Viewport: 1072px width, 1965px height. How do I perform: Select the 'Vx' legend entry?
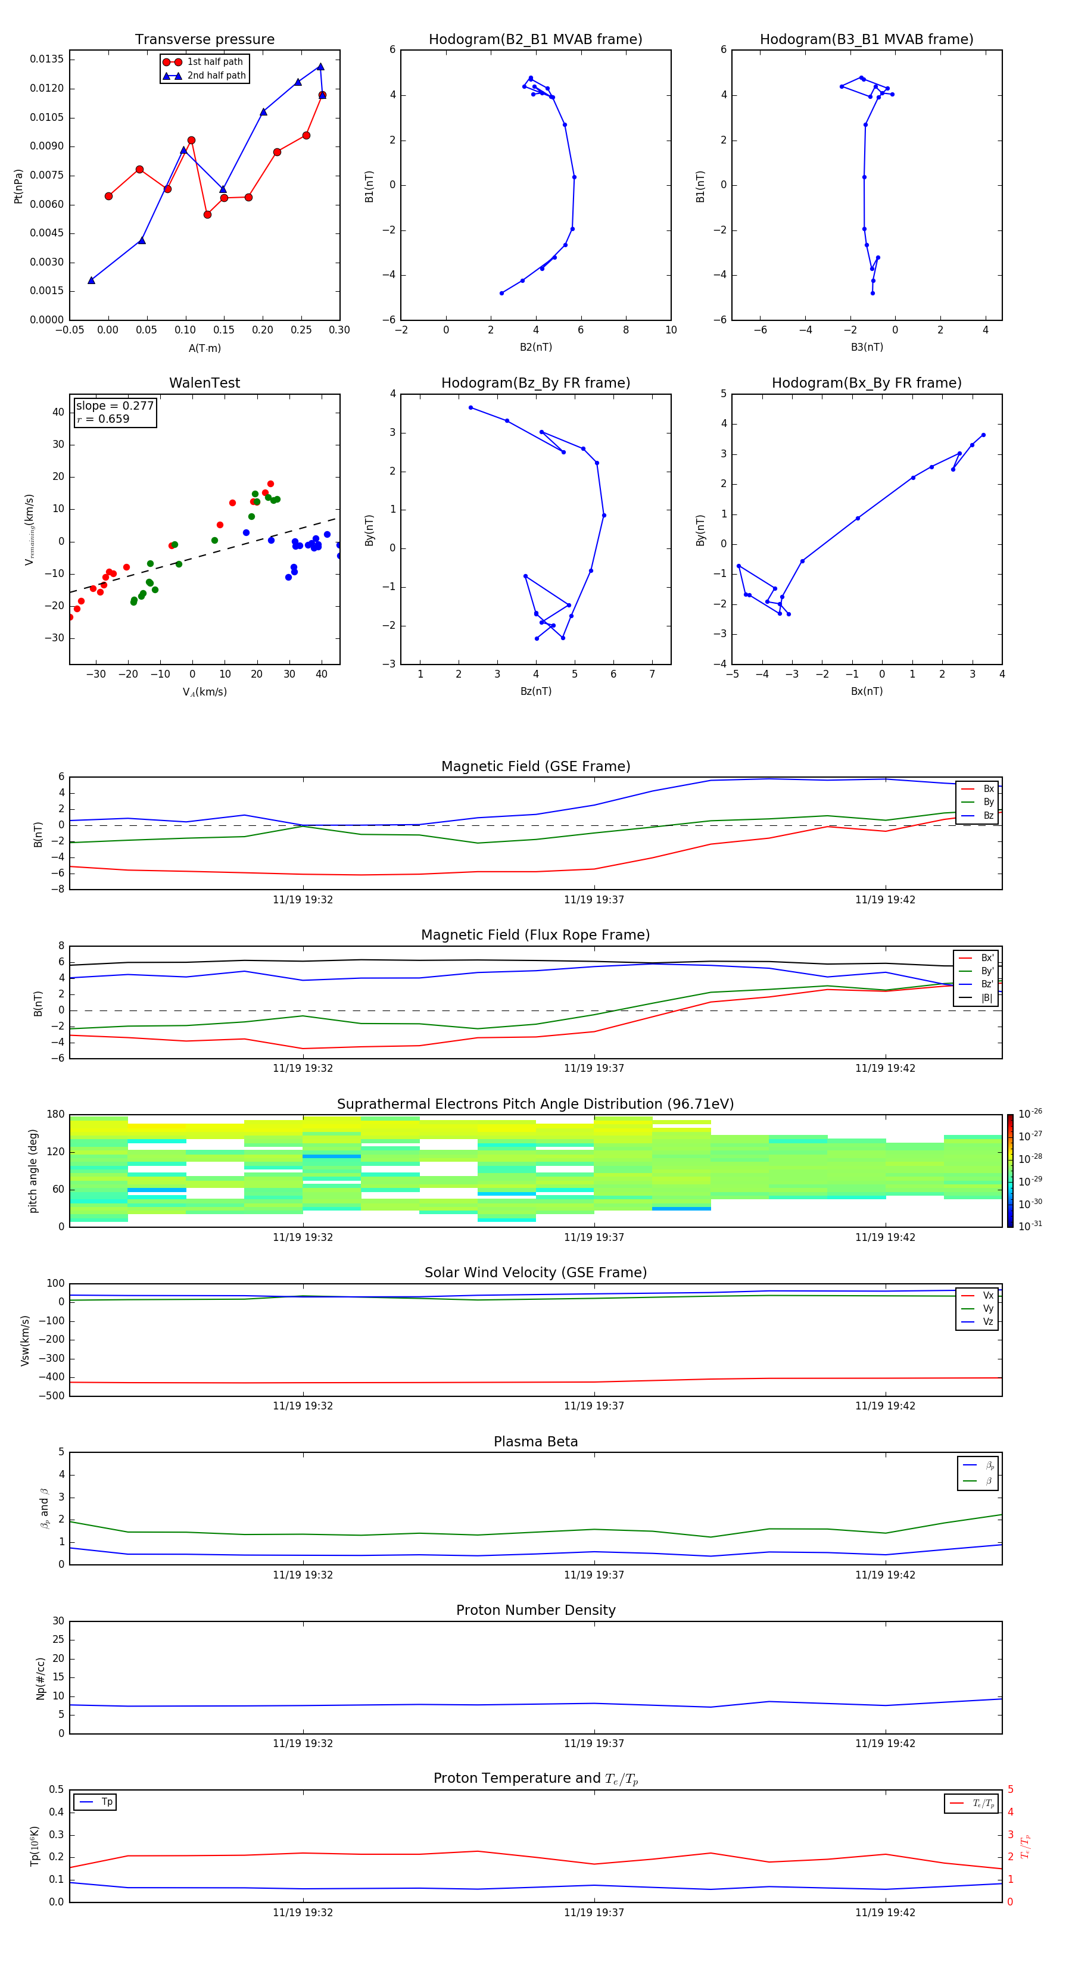tap(977, 1295)
